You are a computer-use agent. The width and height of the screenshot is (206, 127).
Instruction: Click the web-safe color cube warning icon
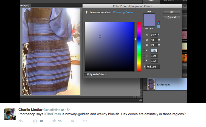pyautogui.click(x=159, y=23)
